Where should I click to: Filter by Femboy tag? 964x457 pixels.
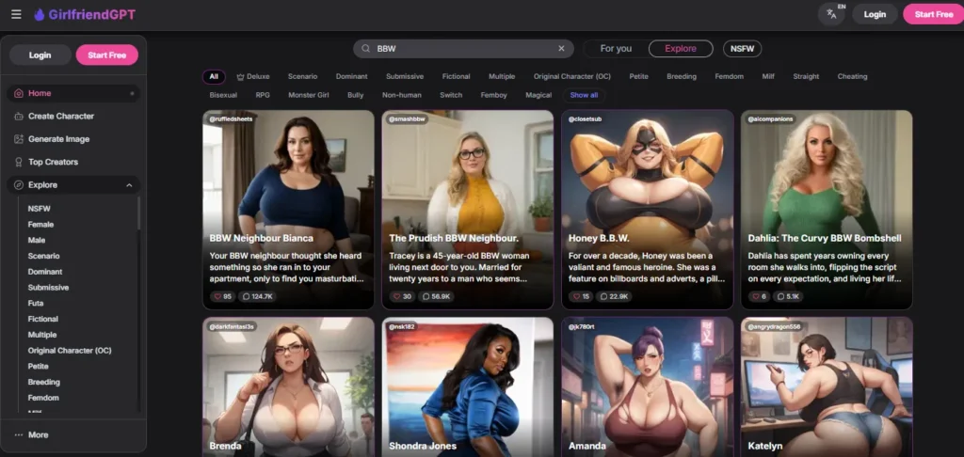(x=493, y=95)
